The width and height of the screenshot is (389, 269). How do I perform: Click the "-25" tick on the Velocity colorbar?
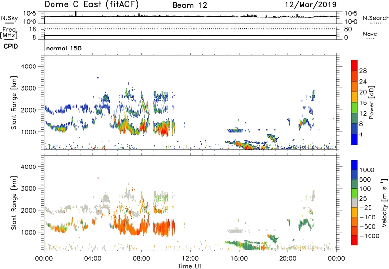pyautogui.click(x=365, y=208)
